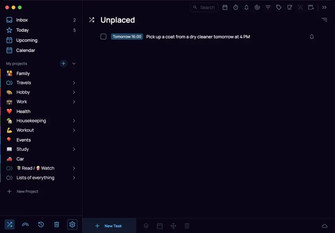Screen dimensions: 335x233
Task: Toggle the Unplaced shuffle view in sidebar footer
Action: tap(9, 225)
